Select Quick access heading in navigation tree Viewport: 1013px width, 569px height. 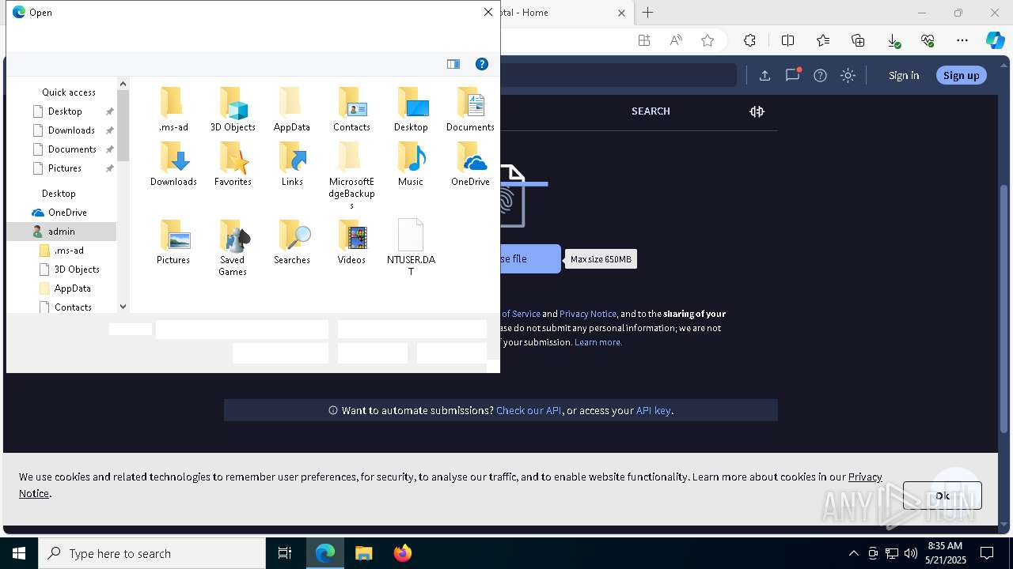point(69,92)
